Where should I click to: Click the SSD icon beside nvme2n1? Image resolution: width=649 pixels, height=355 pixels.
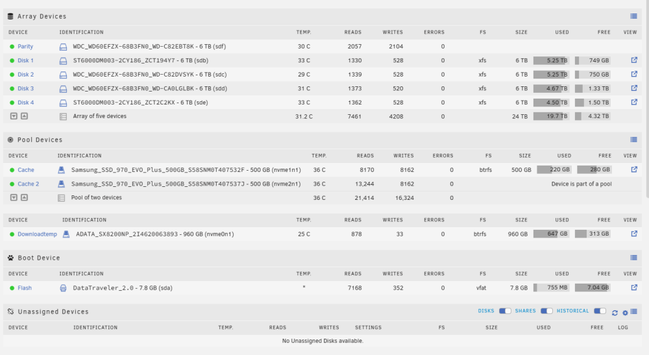[x=61, y=184]
